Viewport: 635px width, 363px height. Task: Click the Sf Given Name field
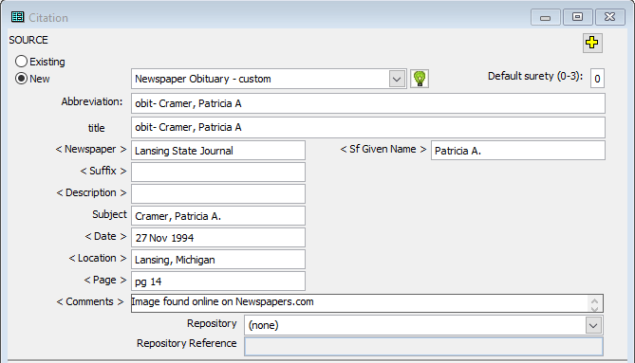click(518, 151)
